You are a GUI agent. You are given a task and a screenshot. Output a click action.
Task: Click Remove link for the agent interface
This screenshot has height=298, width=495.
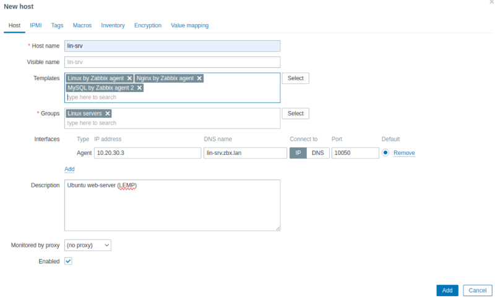(x=404, y=153)
